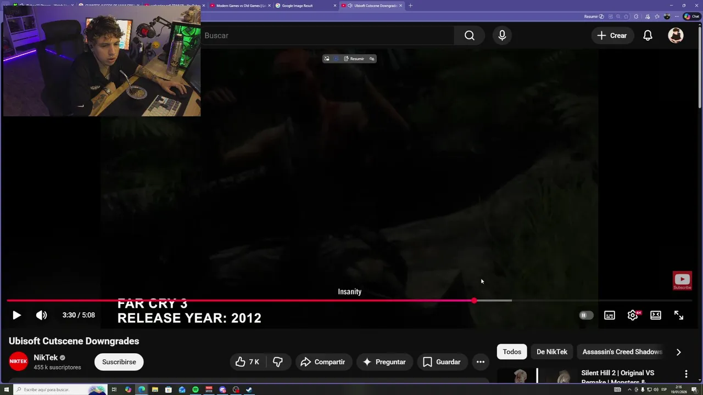
Task: Open the three-dot more actions menu
Action: (481, 362)
